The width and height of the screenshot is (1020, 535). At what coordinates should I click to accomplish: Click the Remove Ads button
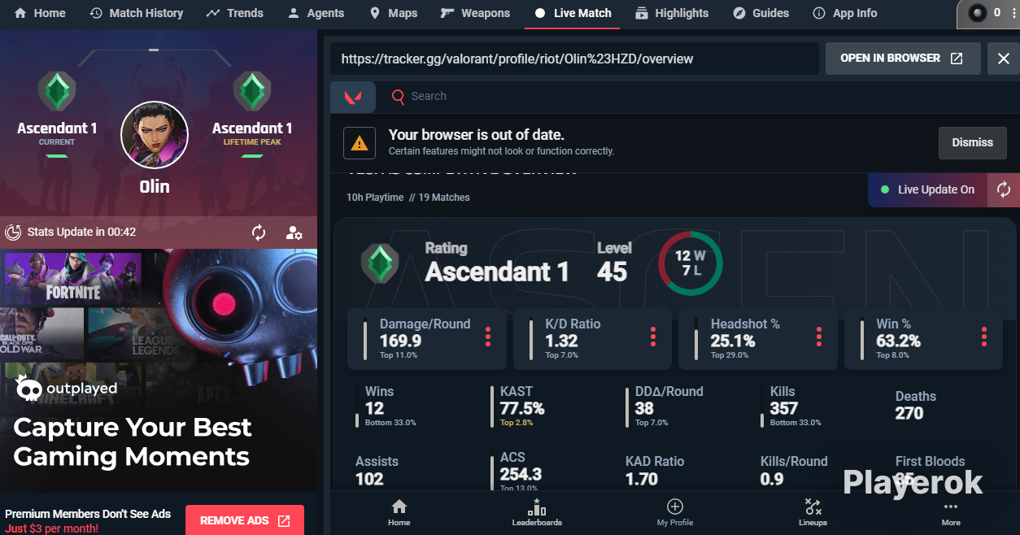tap(245, 520)
